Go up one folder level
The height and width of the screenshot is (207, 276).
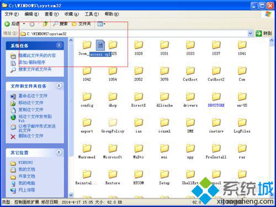coord(45,24)
